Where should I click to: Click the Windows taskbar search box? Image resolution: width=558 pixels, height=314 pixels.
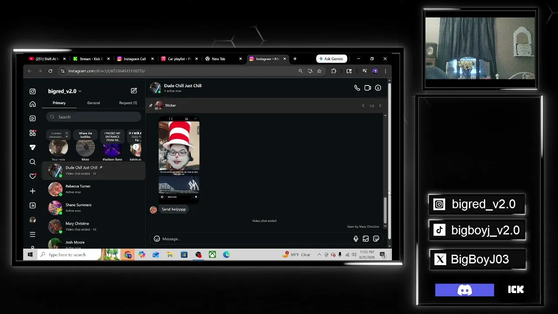pyautogui.click(x=69, y=255)
